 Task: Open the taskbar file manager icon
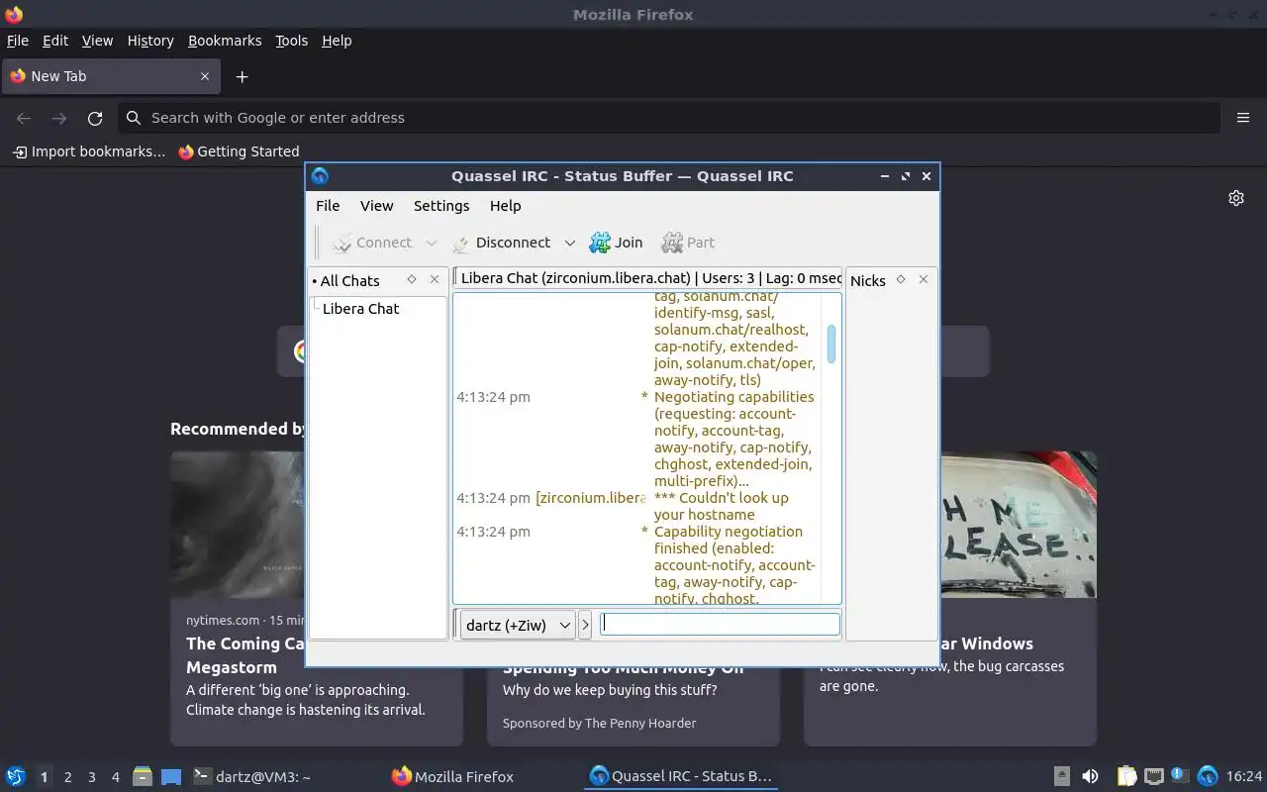click(143, 777)
